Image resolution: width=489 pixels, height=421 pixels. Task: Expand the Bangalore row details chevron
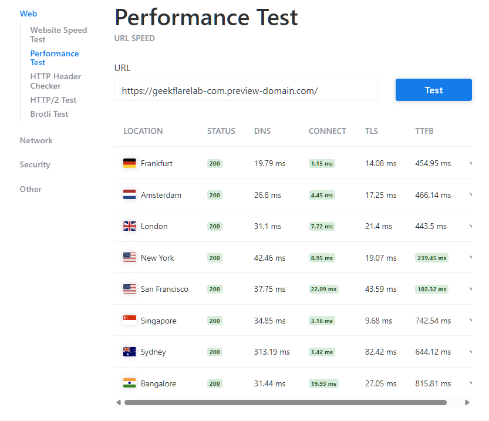[x=470, y=383]
